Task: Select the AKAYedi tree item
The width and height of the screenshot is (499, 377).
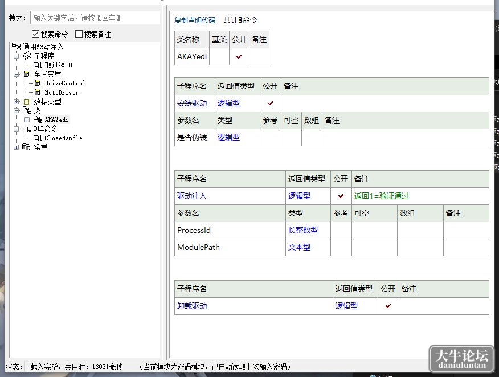Action: point(56,120)
